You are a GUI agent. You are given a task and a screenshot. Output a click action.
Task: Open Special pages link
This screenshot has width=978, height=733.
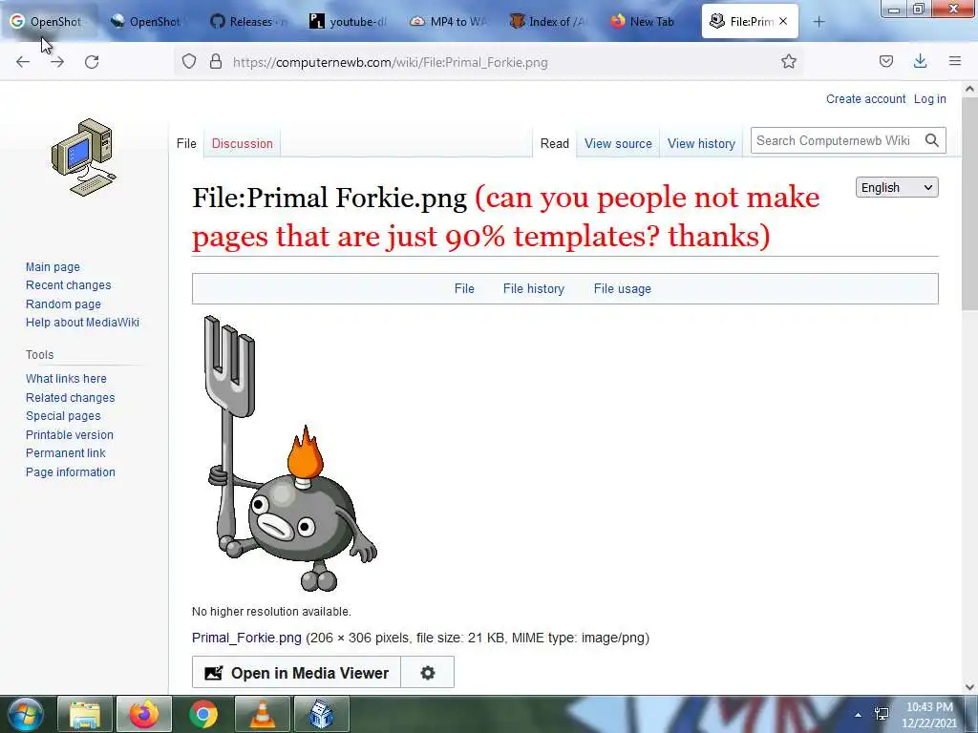[63, 416]
